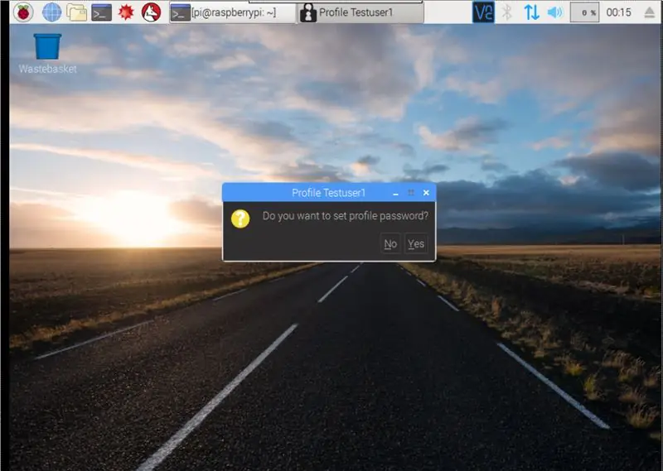Answer Yes to set profile password
Screen dimensions: 663x471
(x=416, y=243)
